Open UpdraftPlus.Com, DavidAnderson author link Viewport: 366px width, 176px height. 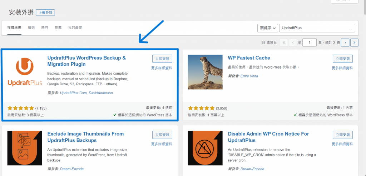[x=86, y=93]
